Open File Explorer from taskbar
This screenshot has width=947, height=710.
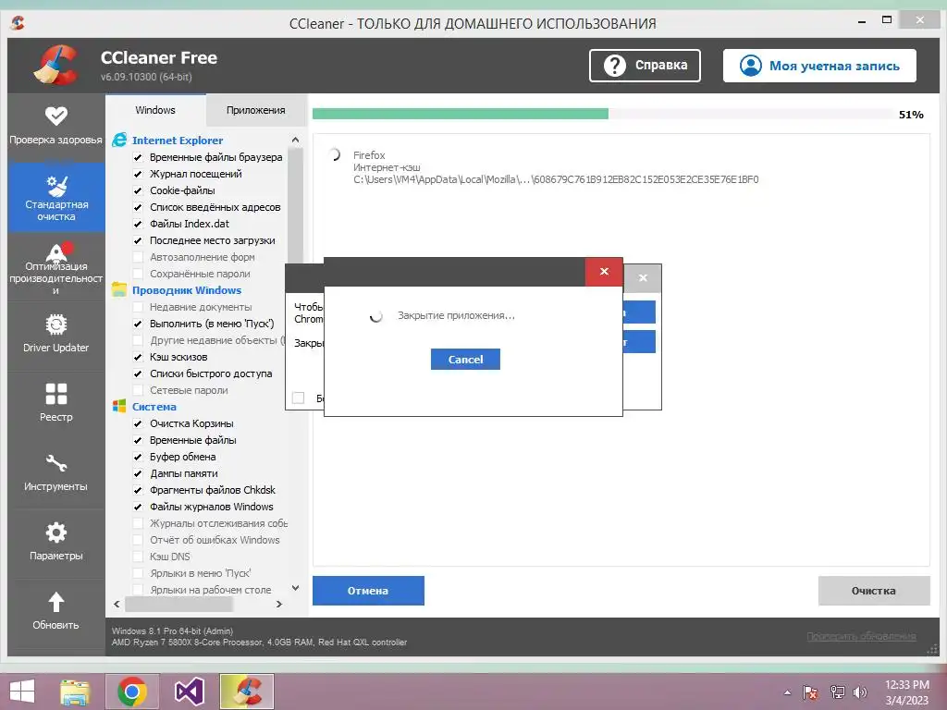75,692
